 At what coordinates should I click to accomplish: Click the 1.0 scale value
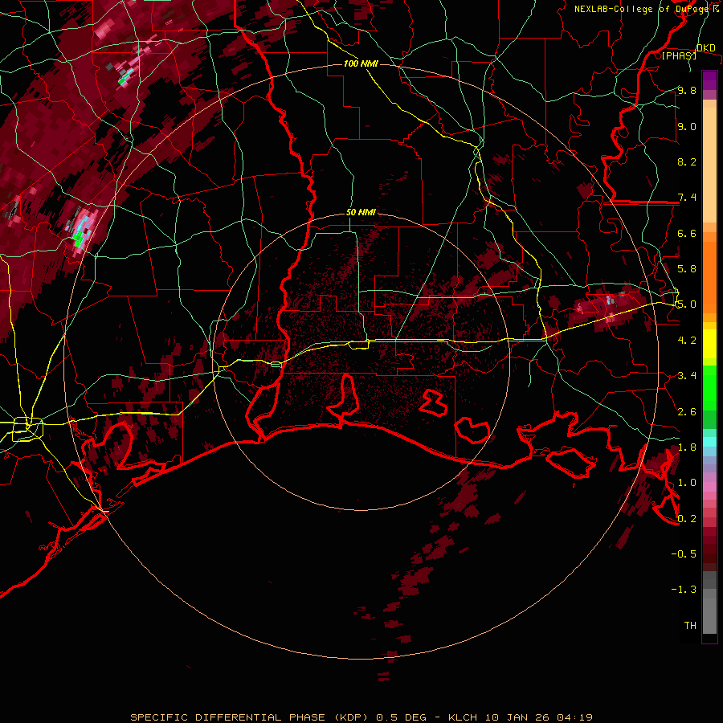click(x=687, y=483)
